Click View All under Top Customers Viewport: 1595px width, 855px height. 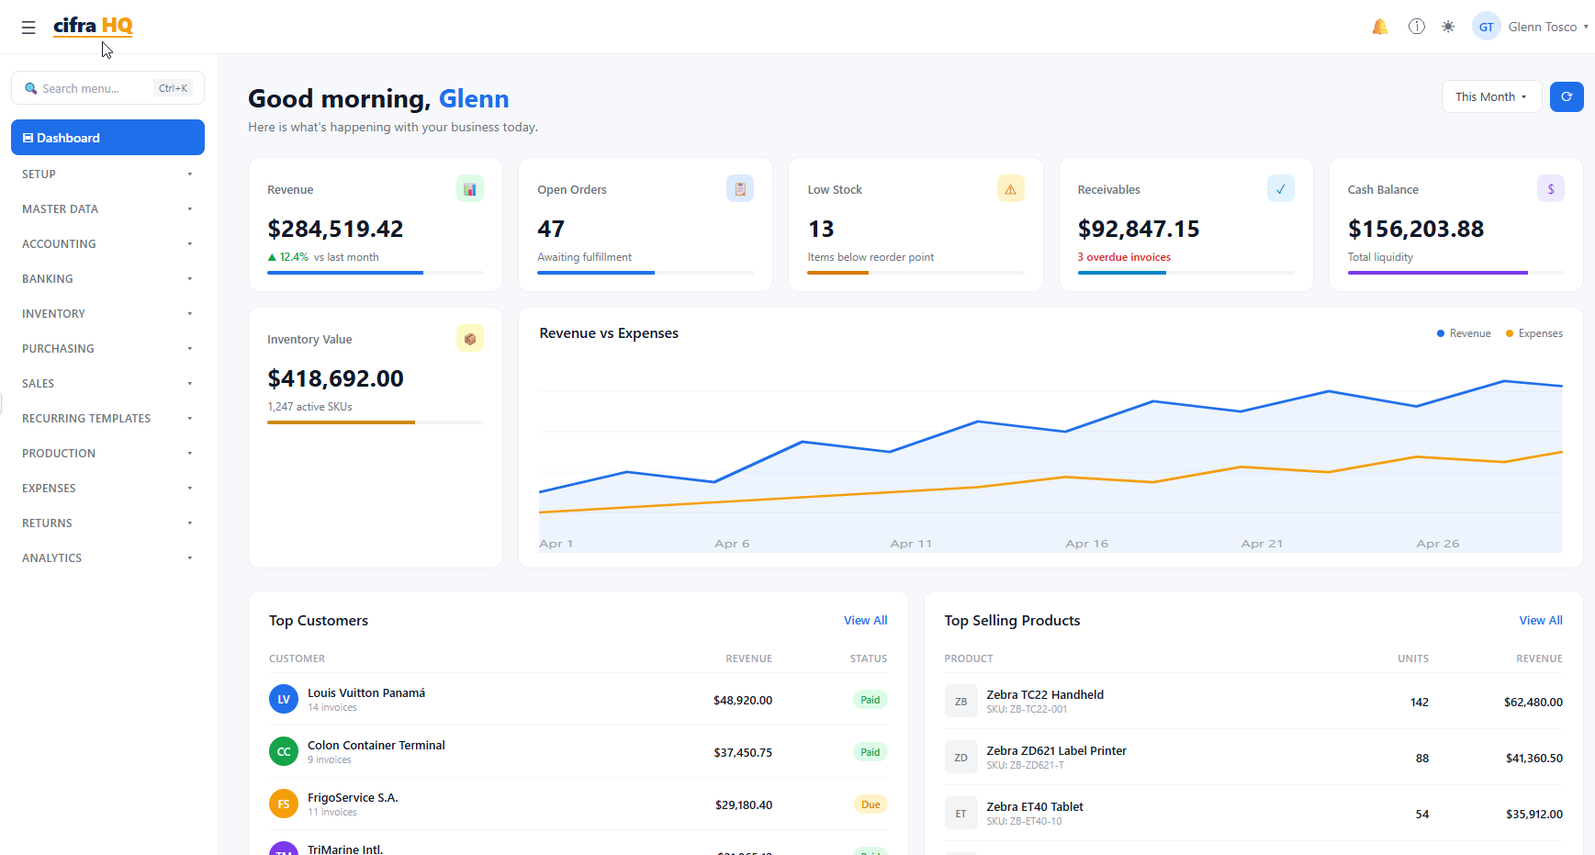(x=865, y=620)
